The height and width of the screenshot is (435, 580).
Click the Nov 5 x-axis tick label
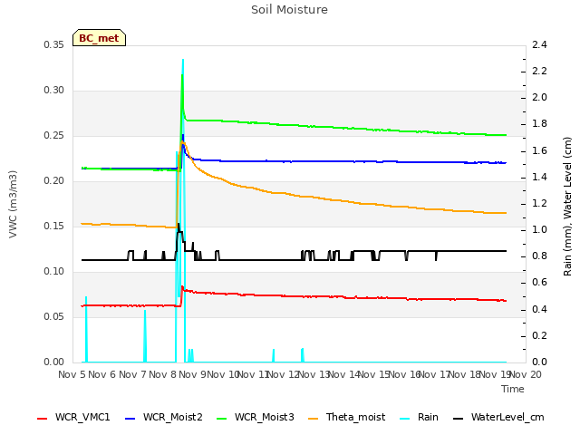point(72,374)
